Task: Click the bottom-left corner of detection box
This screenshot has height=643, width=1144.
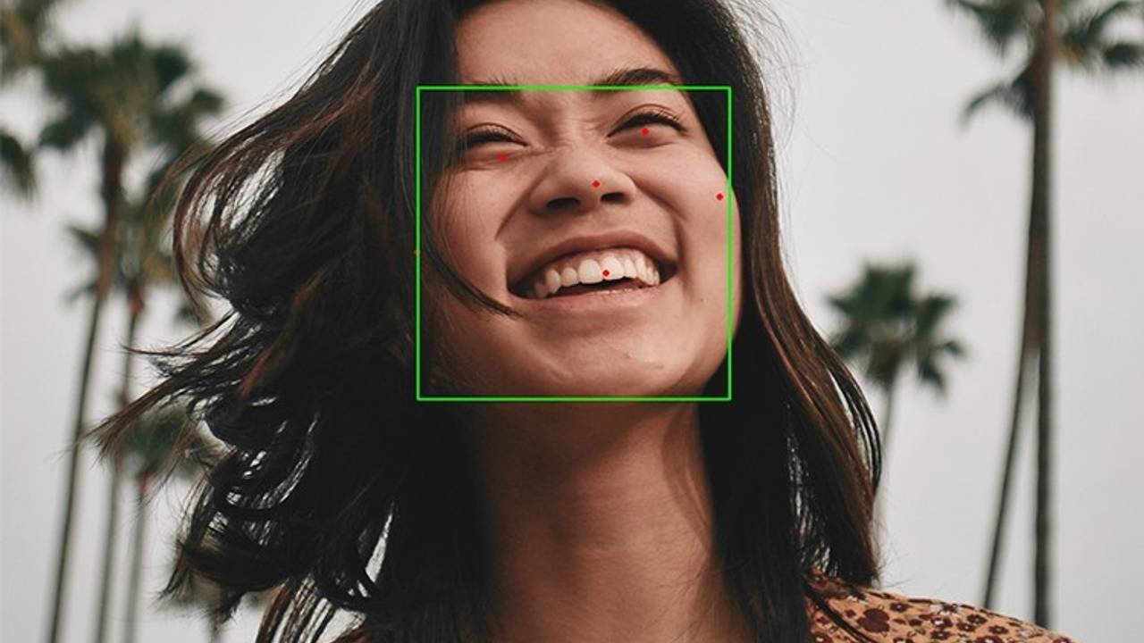Action: [417, 397]
